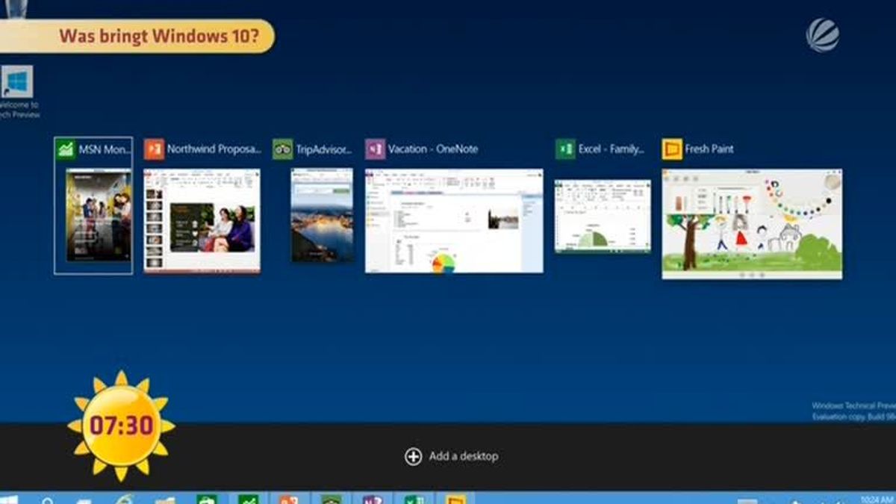Click the "TripAdvisor..." window title
Image resolution: width=896 pixels, height=504 pixels.
point(324,149)
